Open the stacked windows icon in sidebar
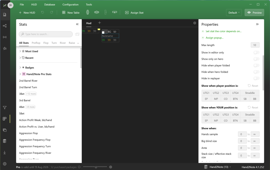Image resolution: width=270 pixels, height=170 pixels. click(5, 130)
